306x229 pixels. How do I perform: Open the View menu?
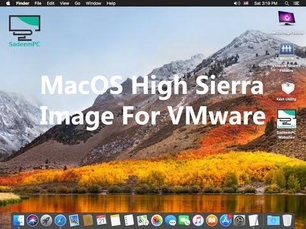point(64,3)
